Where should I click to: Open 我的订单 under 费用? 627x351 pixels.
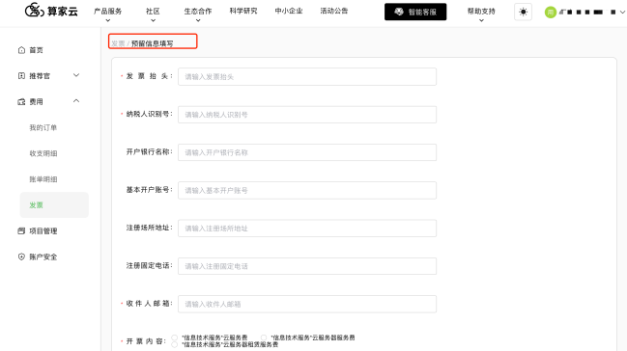point(43,128)
